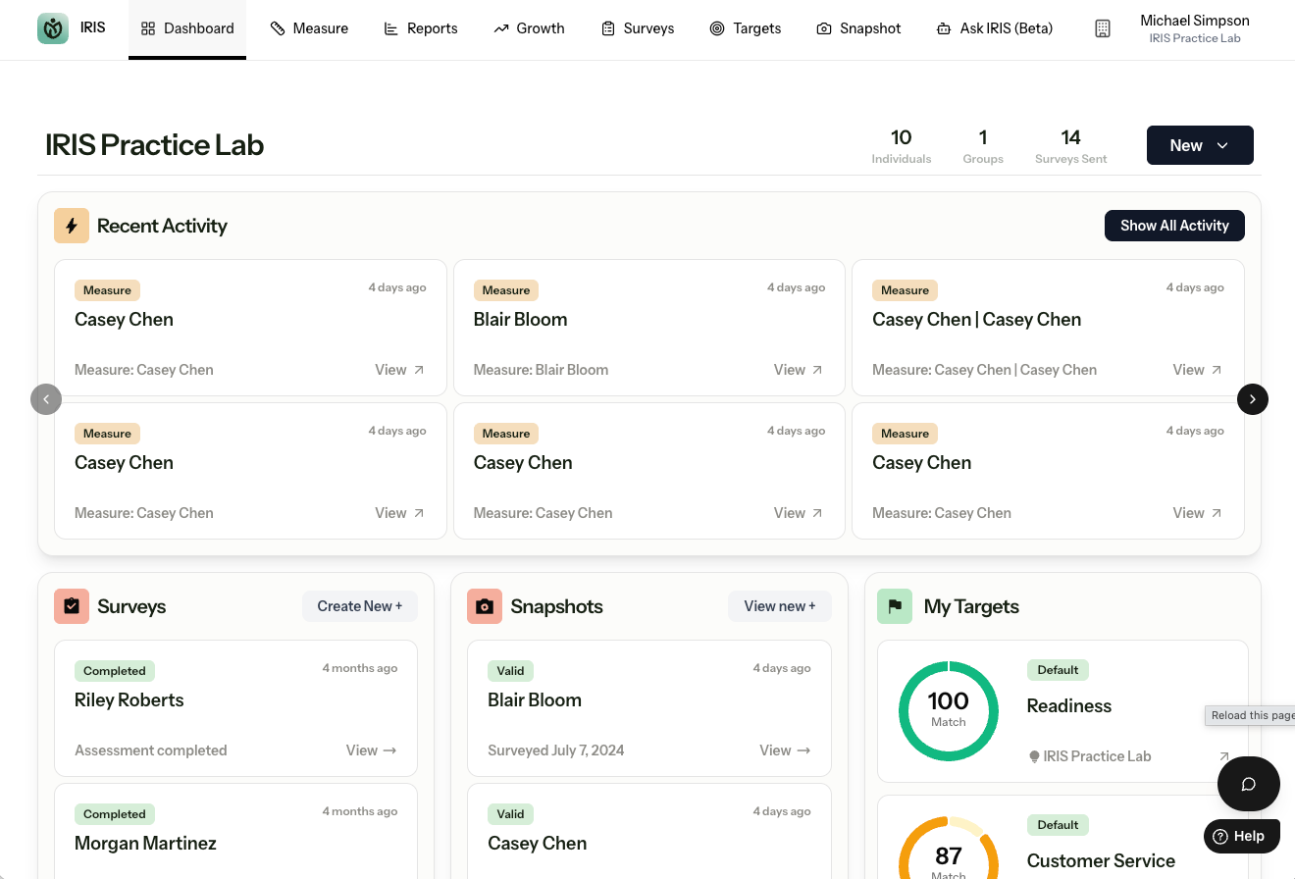The width and height of the screenshot is (1295, 879).
Task: Open the Snapshot tab in navigation
Action: tap(858, 28)
